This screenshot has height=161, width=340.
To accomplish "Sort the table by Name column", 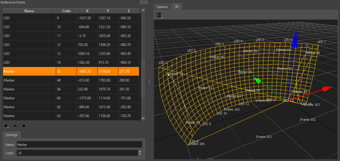I will click(x=29, y=11).
